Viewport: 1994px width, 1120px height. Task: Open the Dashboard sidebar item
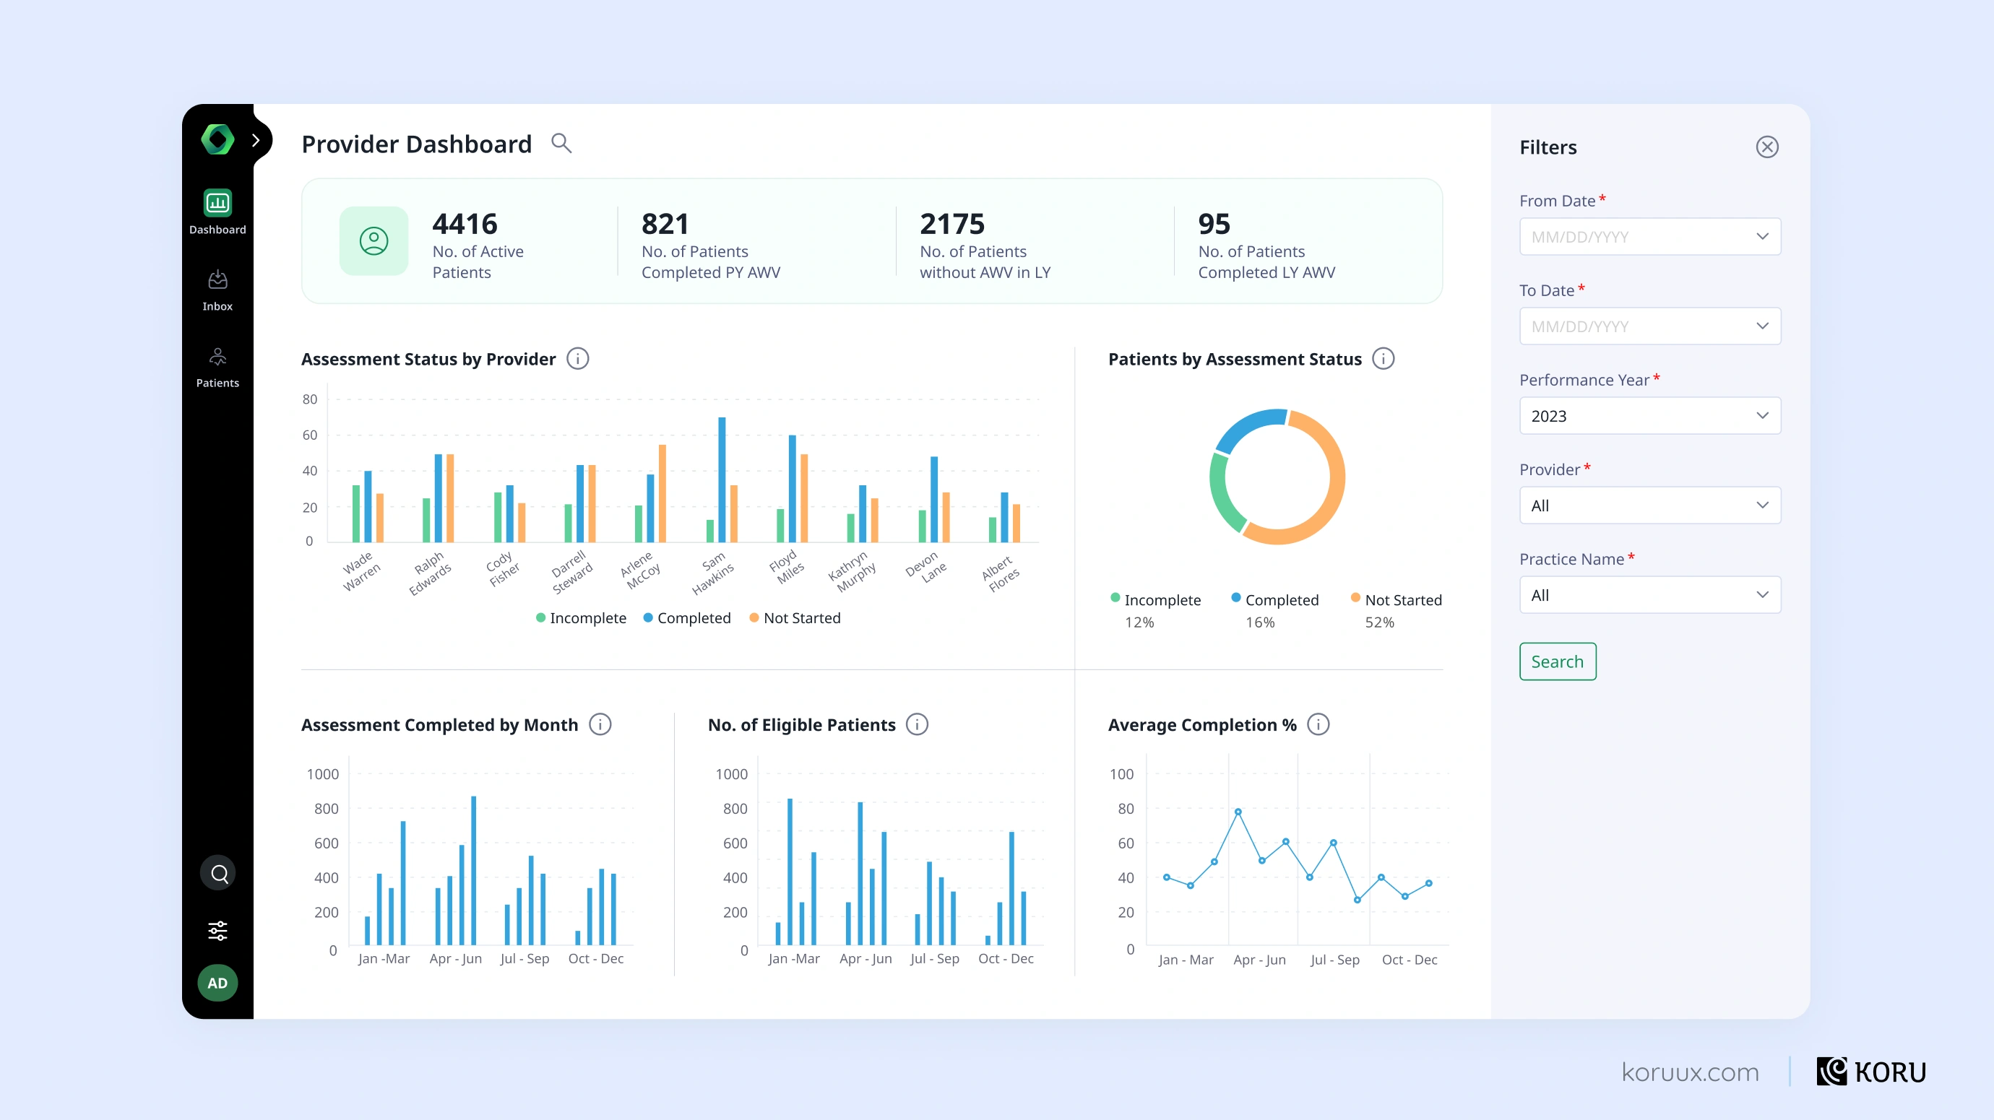point(217,212)
